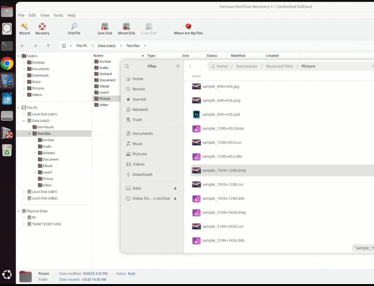
Task: Expand the Deleted folder tree node
Action: (35, 153)
